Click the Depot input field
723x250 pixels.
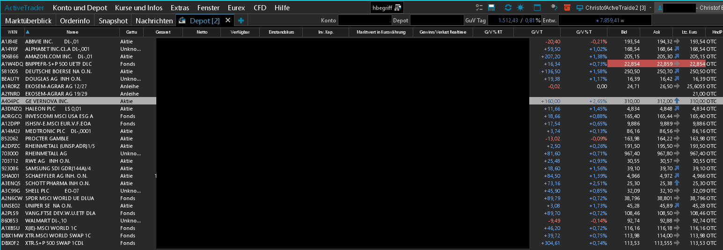437,21
